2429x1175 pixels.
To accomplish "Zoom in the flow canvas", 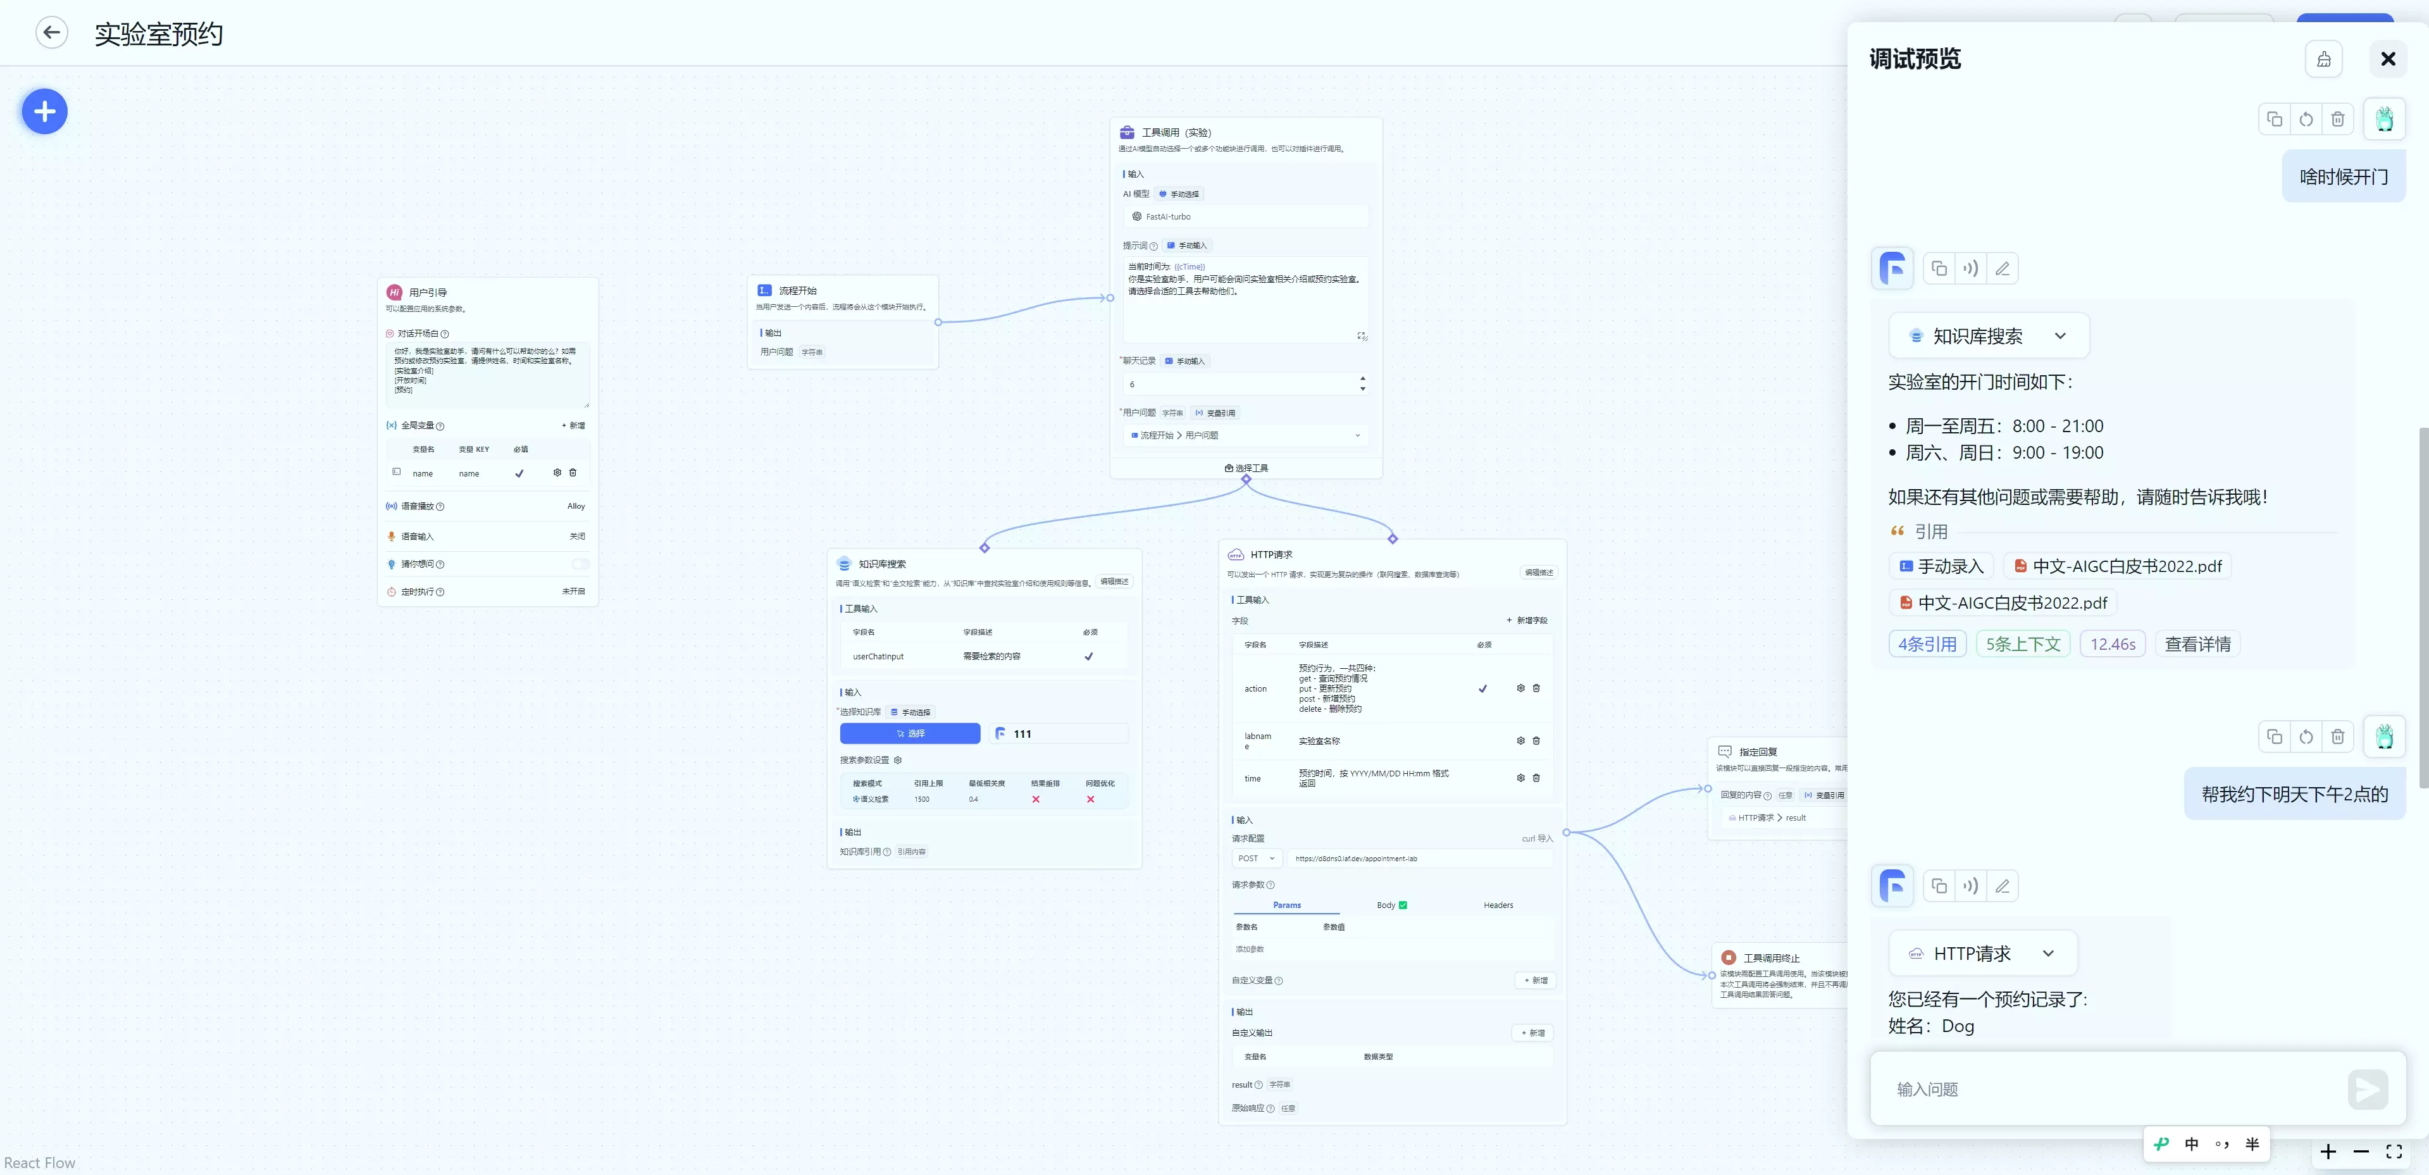I will click(2328, 1152).
